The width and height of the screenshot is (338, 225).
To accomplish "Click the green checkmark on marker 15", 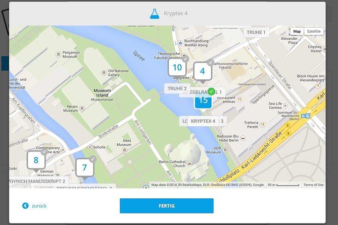I will 211,92.
